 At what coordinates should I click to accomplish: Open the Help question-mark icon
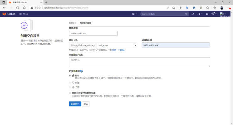coord(213,14)
